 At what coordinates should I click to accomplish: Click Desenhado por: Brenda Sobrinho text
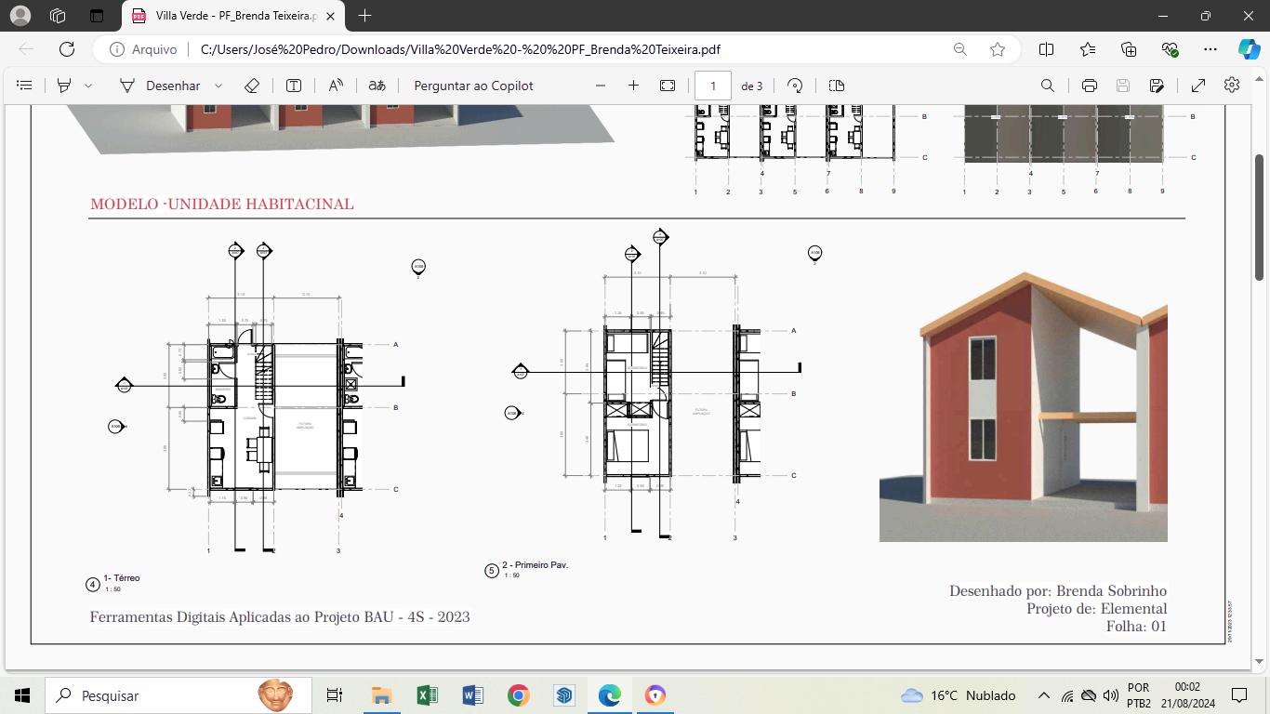[x=1058, y=591]
